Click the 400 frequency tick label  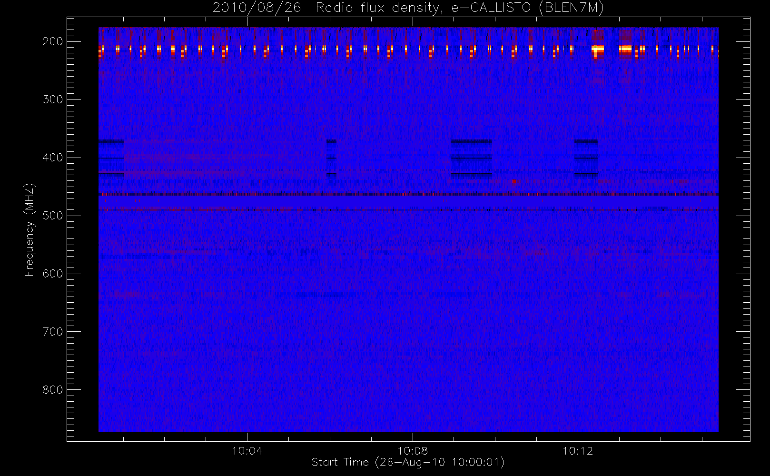(x=53, y=158)
